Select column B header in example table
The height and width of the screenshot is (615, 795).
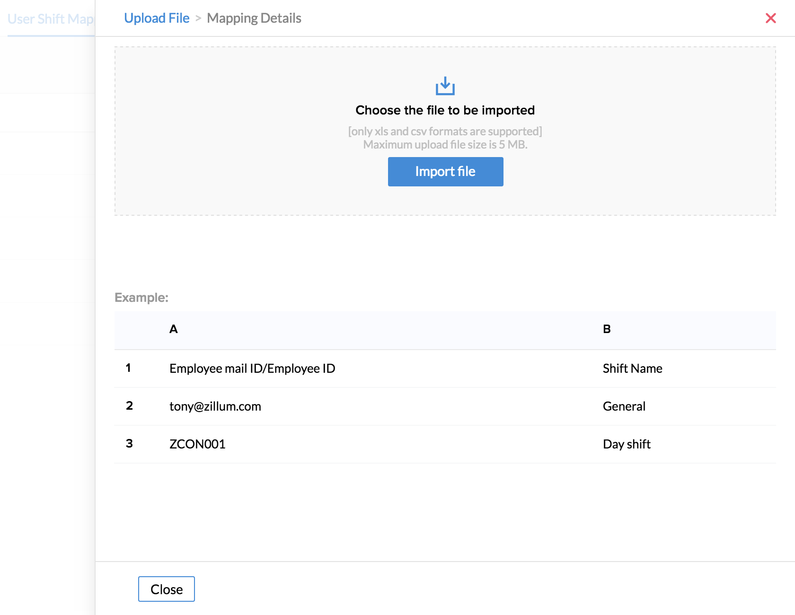click(x=607, y=329)
